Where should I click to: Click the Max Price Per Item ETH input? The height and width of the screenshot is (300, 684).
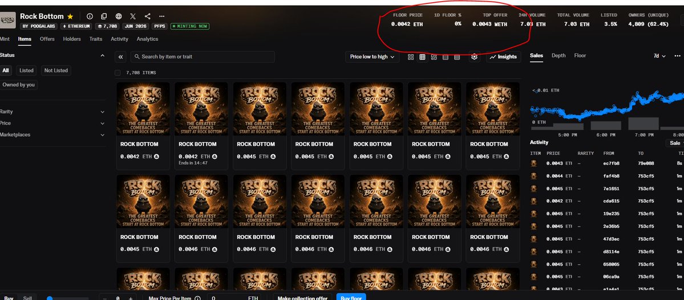point(234,298)
